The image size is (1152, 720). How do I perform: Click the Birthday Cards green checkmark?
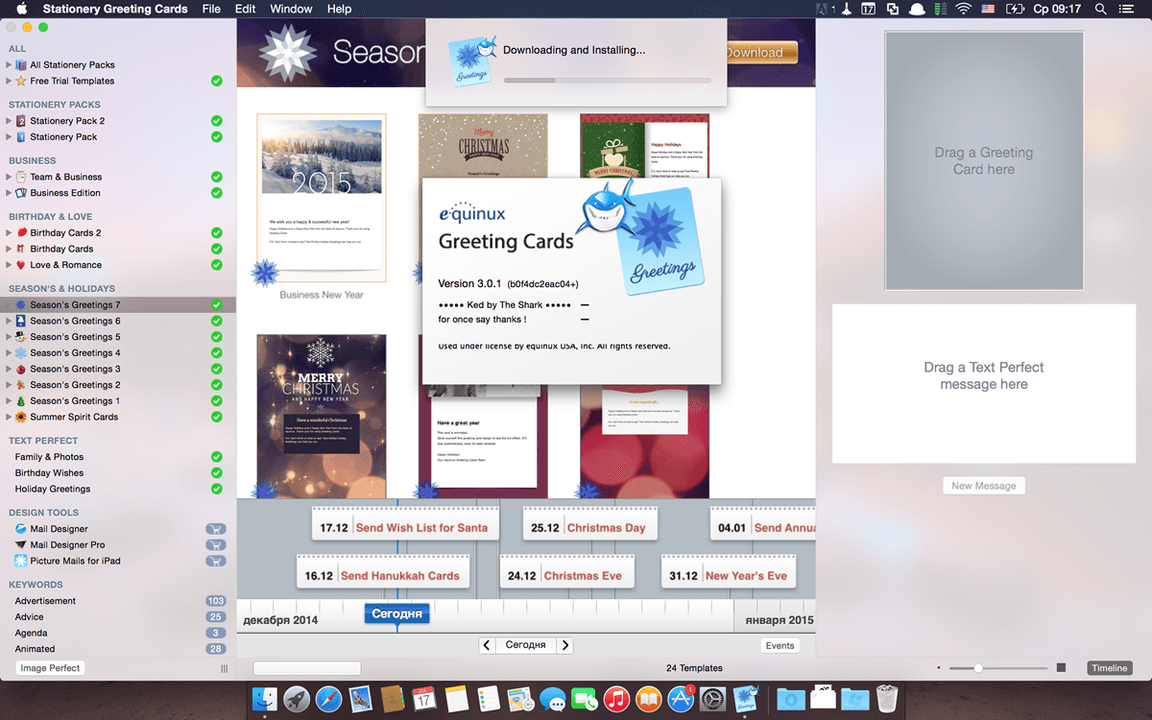pyautogui.click(x=217, y=249)
